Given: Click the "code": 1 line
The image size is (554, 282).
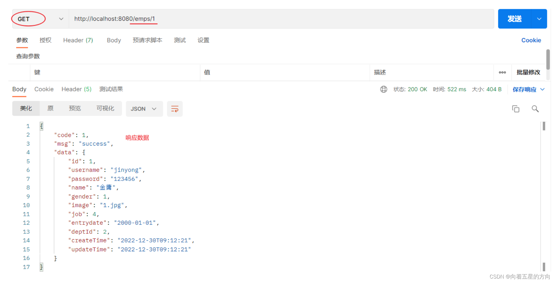Looking at the screenshot, I should [71, 135].
